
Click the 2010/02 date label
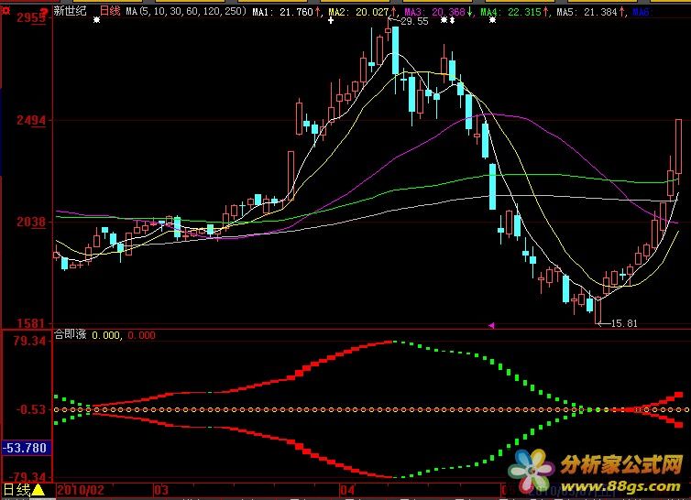pyautogui.click(x=81, y=490)
